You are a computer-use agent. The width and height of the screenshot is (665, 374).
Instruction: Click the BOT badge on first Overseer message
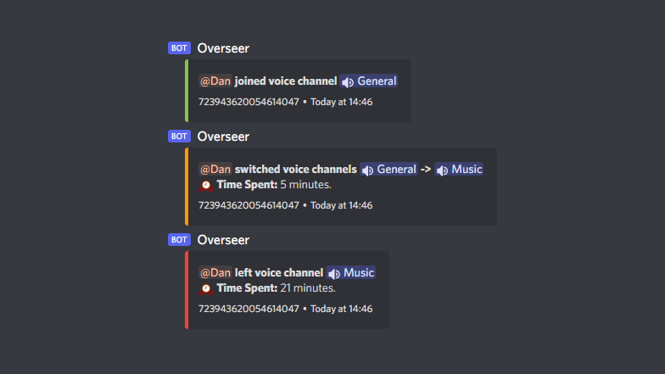[x=179, y=47]
